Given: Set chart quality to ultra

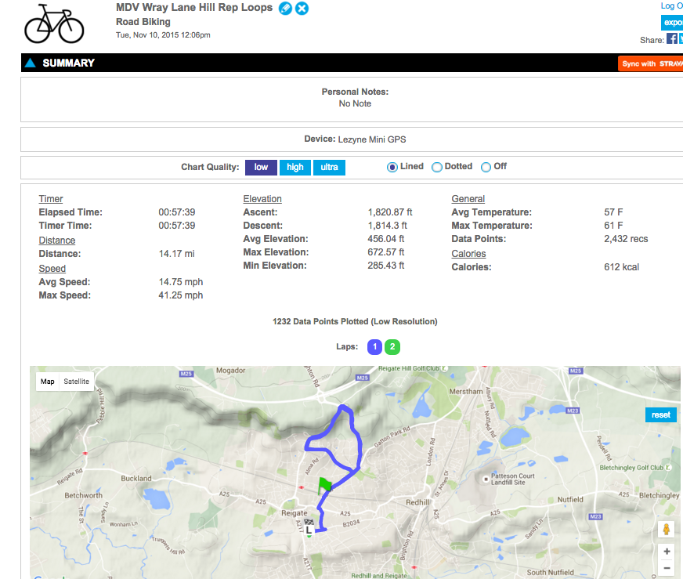Looking at the screenshot, I should coord(329,168).
